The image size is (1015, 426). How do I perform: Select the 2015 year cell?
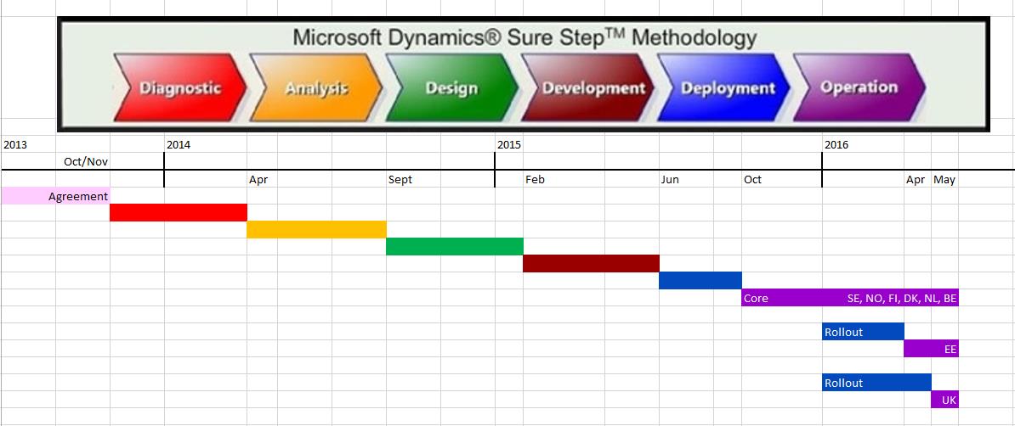pos(509,144)
